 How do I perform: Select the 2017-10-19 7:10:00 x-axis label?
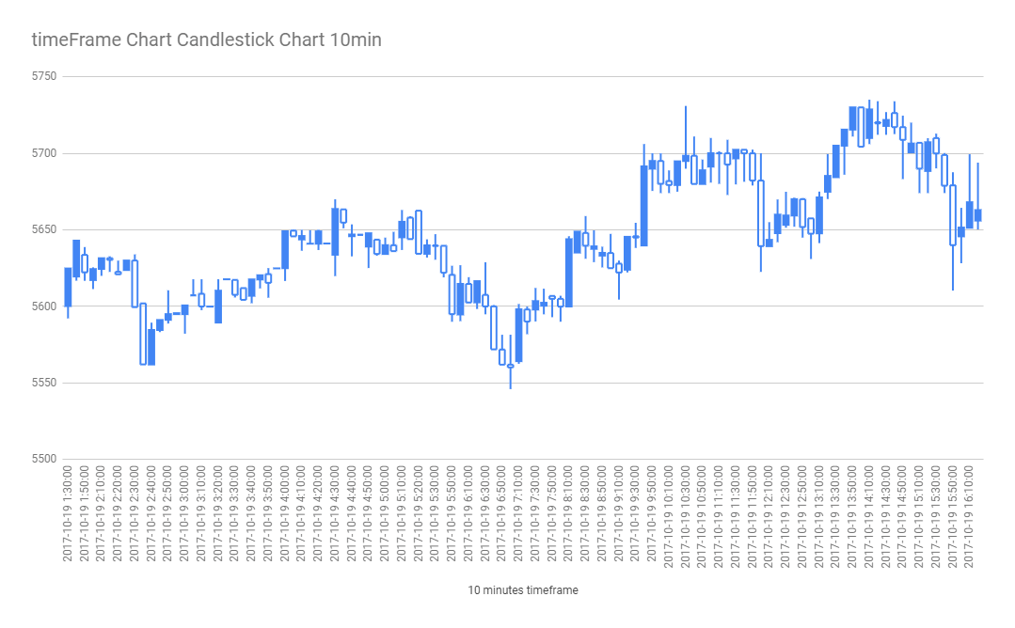point(518,513)
